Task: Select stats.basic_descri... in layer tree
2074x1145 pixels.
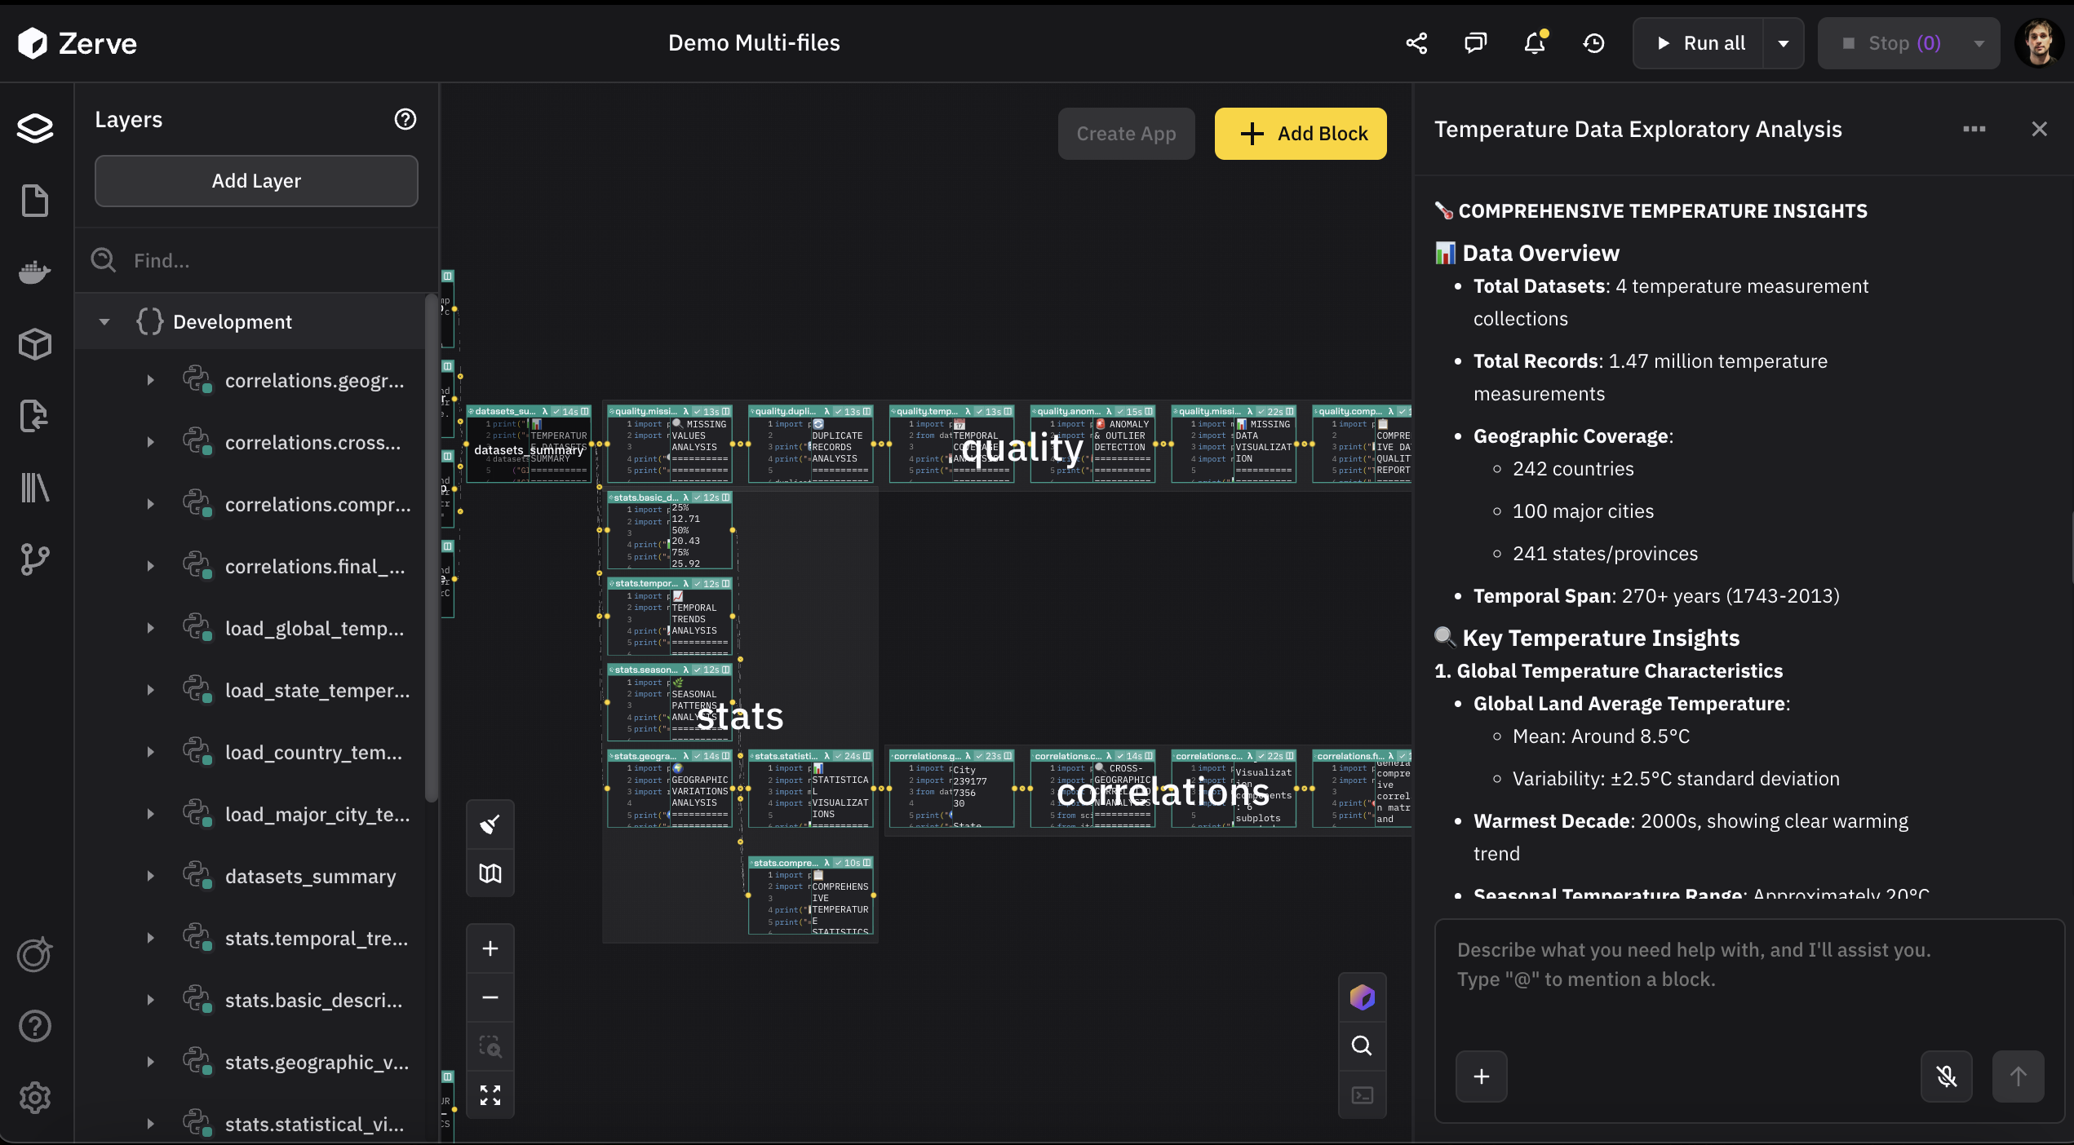Action: (313, 1000)
